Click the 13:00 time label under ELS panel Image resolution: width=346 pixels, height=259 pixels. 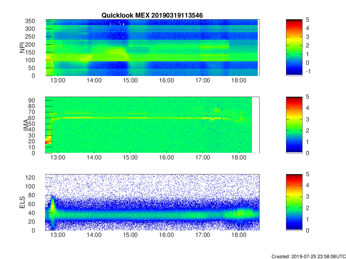58,235
